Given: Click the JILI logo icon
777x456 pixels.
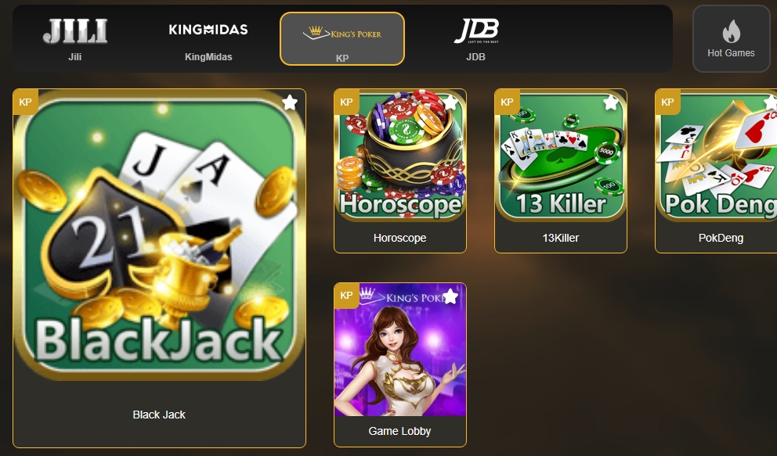Looking at the screenshot, I should point(75,31).
